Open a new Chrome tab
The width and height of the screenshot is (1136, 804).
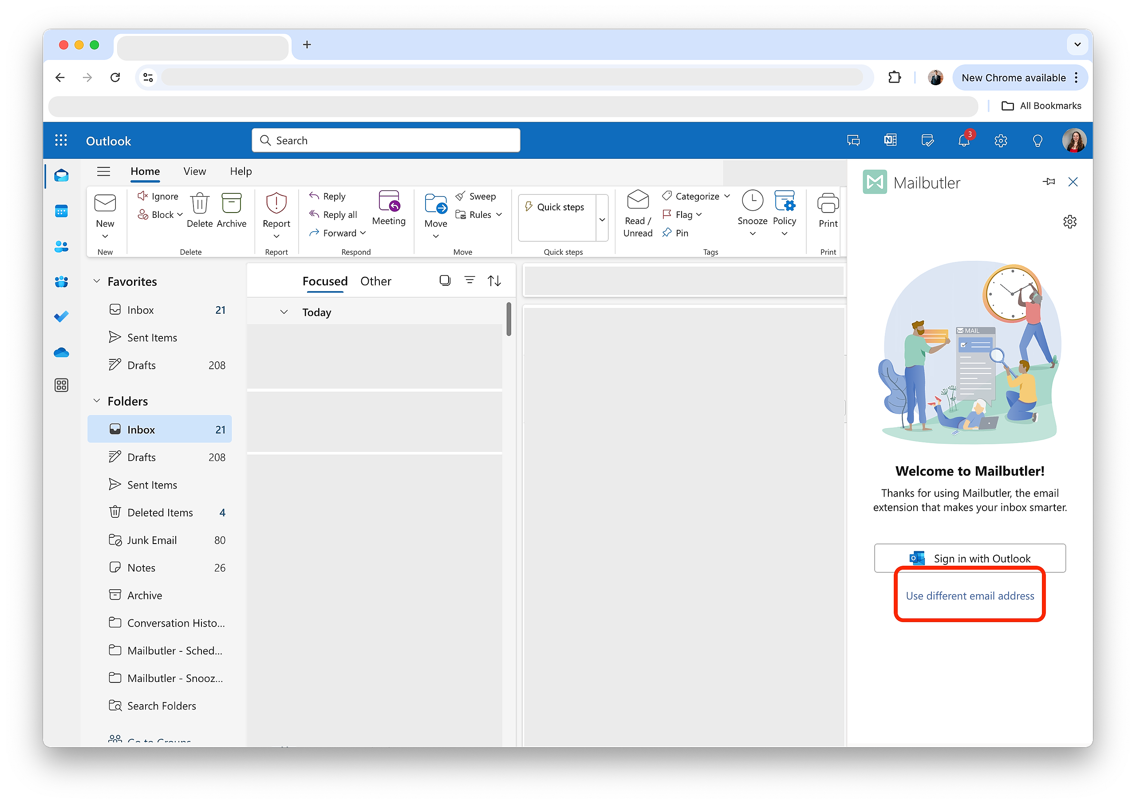[x=307, y=44]
